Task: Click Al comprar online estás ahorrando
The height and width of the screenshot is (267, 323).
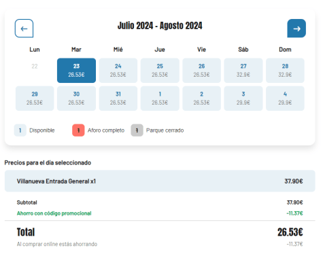Action: pyautogui.click(x=57, y=244)
